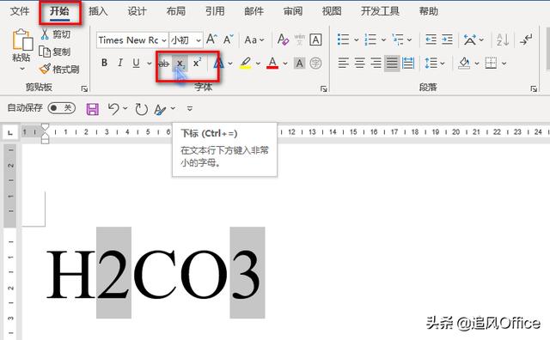Apply a numbered list
The height and width of the screenshot is (340, 550).
[370, 39]
